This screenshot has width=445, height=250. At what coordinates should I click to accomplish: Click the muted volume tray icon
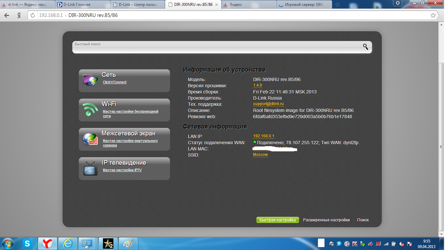[402, 243]
